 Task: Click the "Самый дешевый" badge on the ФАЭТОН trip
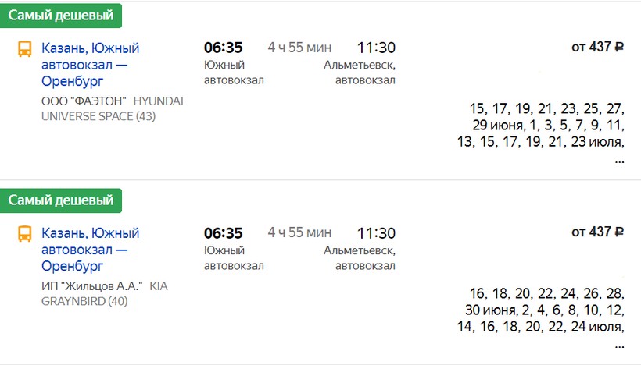click(x=61, y=15)
